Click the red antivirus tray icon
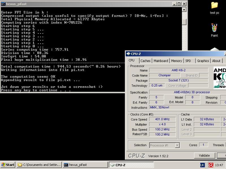Viewport: 226px width, 169px height. coord(211,165)
